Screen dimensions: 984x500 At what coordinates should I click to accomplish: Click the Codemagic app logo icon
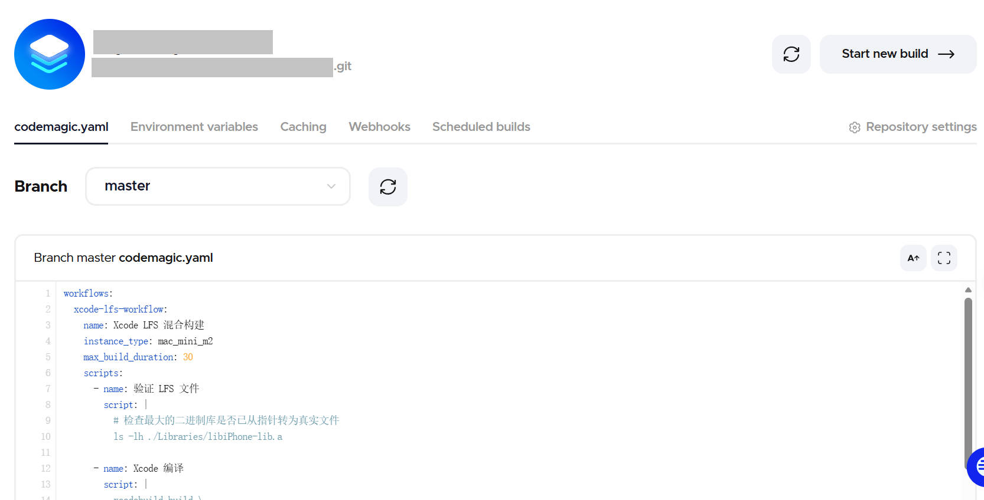point(50,54)
